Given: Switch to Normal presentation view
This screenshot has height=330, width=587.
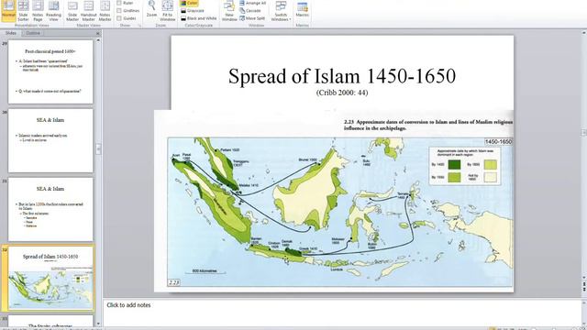Looking at the screenshot, I should pos(8,10).
